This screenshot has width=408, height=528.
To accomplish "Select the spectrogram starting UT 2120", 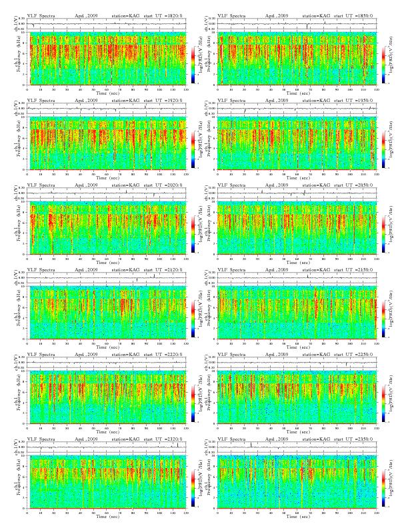I will pyautogui.click(x=107, y=313).
